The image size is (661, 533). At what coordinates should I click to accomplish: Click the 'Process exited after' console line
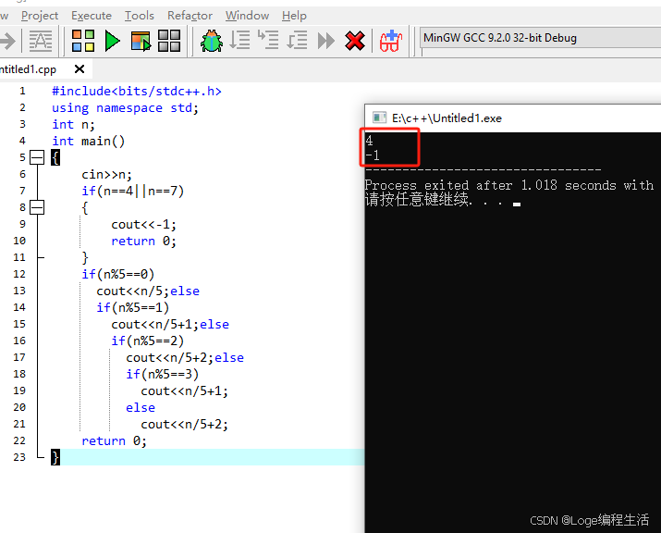coord(509,185)
